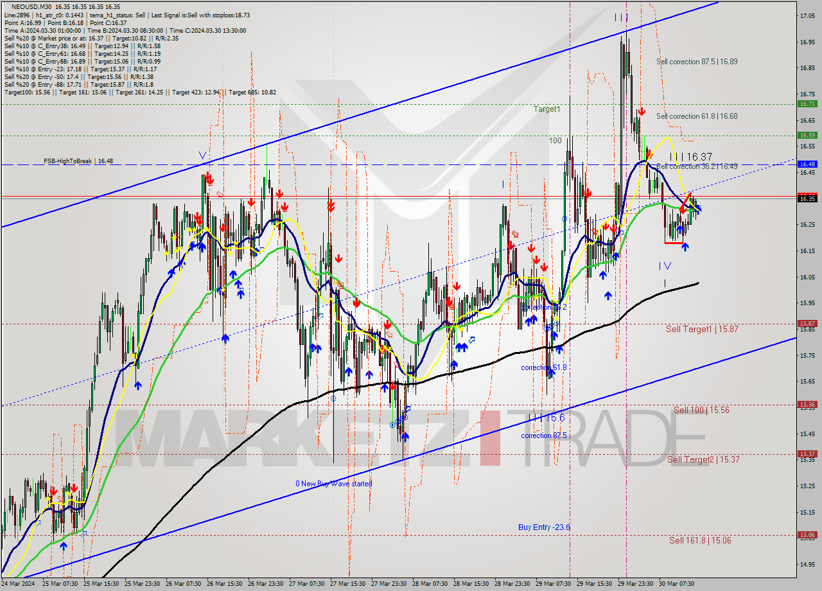Click the red 15.87 price tag

pyautogui.click(x=807, y=323)
